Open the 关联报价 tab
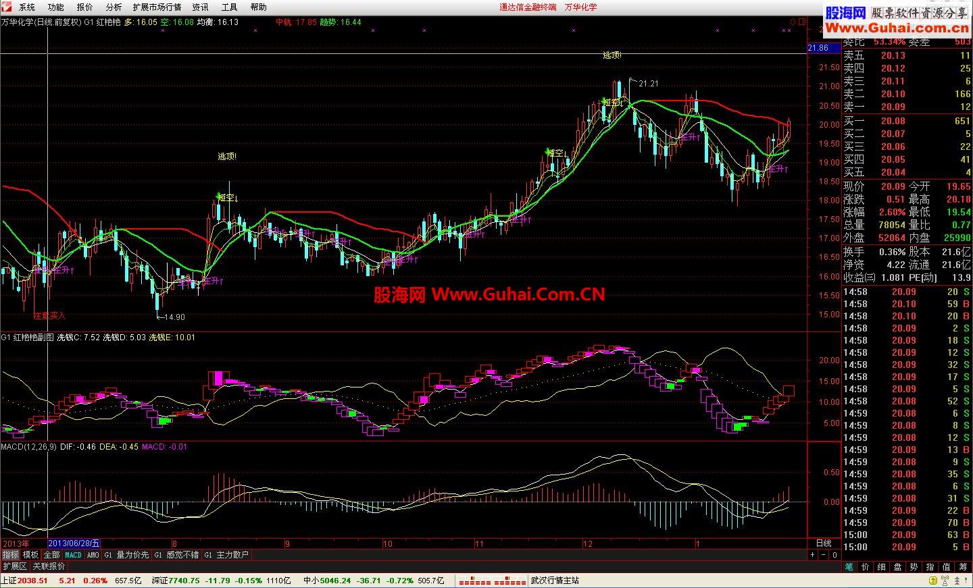 [x=49, y=566]
